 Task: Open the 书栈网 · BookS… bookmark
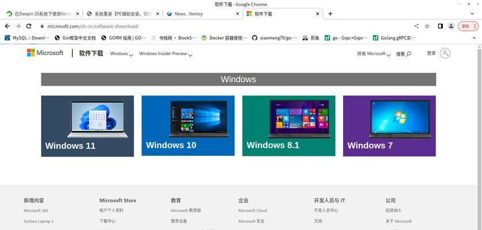[x=173, y=38]
